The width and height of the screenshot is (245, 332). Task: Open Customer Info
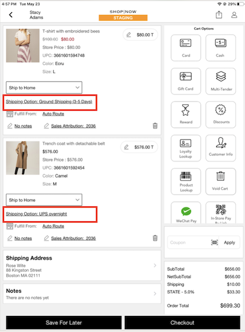[221, 148]
